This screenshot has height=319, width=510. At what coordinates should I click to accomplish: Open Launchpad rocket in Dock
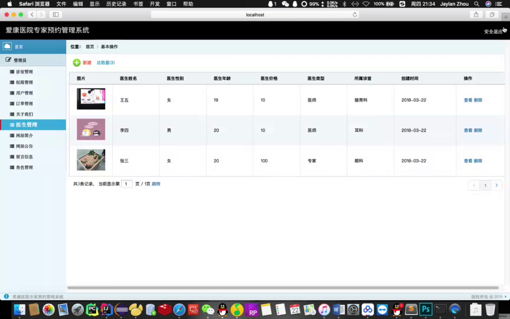77,310
